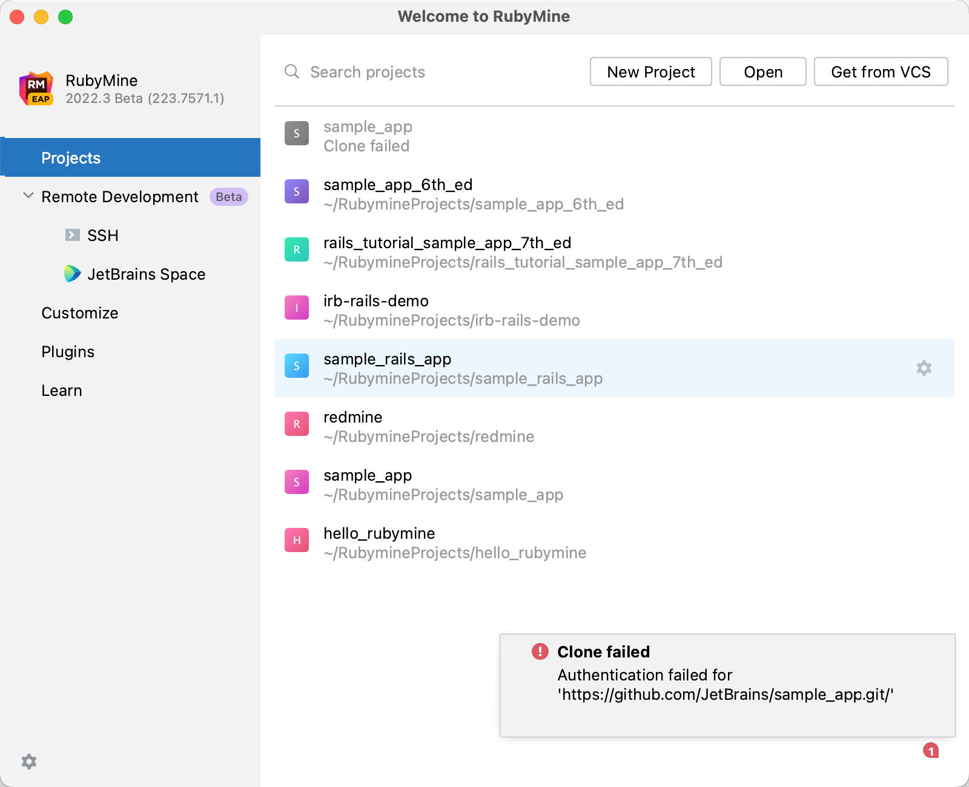Click the red notification counter badge
Image resolution: width=969 pixels, height=787 pixels.
click(x=931, y=749)
